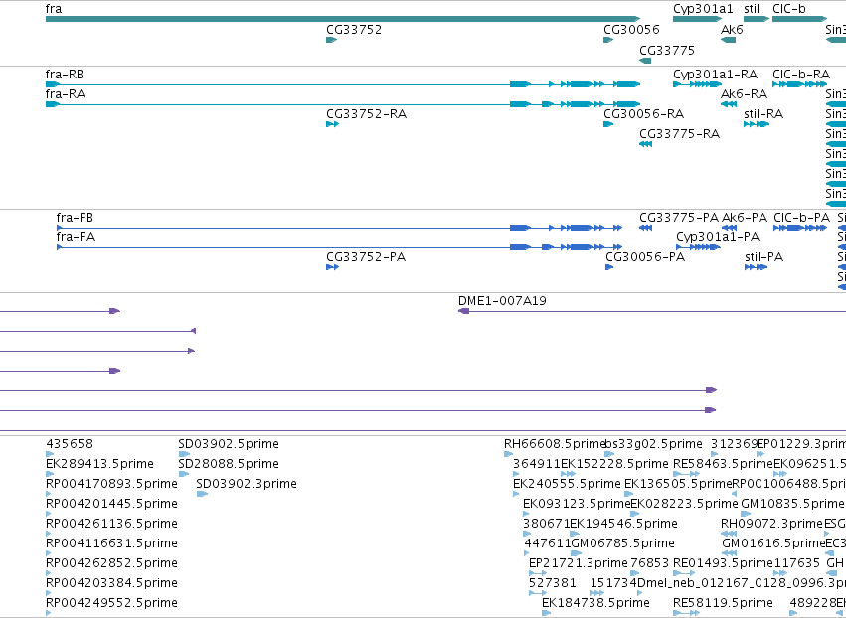Open EST EK194546.5prime
This screenshot has height=618, width=846.
pyautogui.click(x=575, y=534)
